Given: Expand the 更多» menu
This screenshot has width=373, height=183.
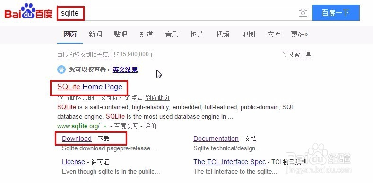Looking at the screenshot, I should [x=299, y=35].
